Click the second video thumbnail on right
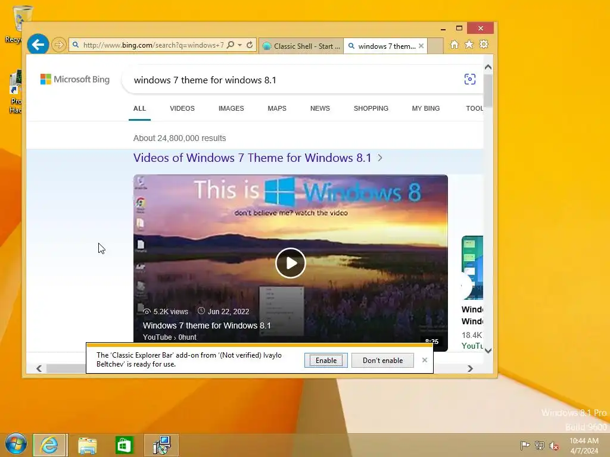The height and width of the screenshot is (457, 610). click(472, 267)
